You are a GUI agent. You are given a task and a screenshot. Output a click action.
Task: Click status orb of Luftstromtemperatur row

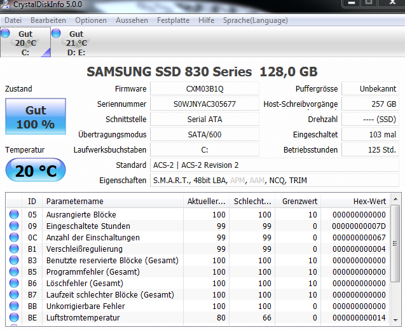pos(14,317)
